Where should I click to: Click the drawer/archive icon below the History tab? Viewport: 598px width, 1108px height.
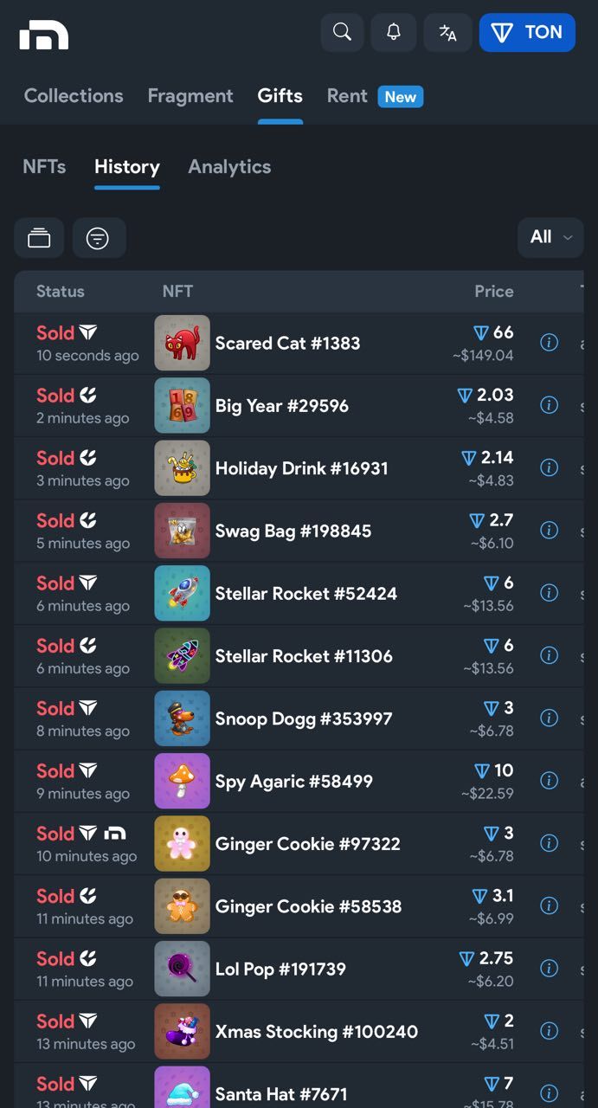(38, 237)
